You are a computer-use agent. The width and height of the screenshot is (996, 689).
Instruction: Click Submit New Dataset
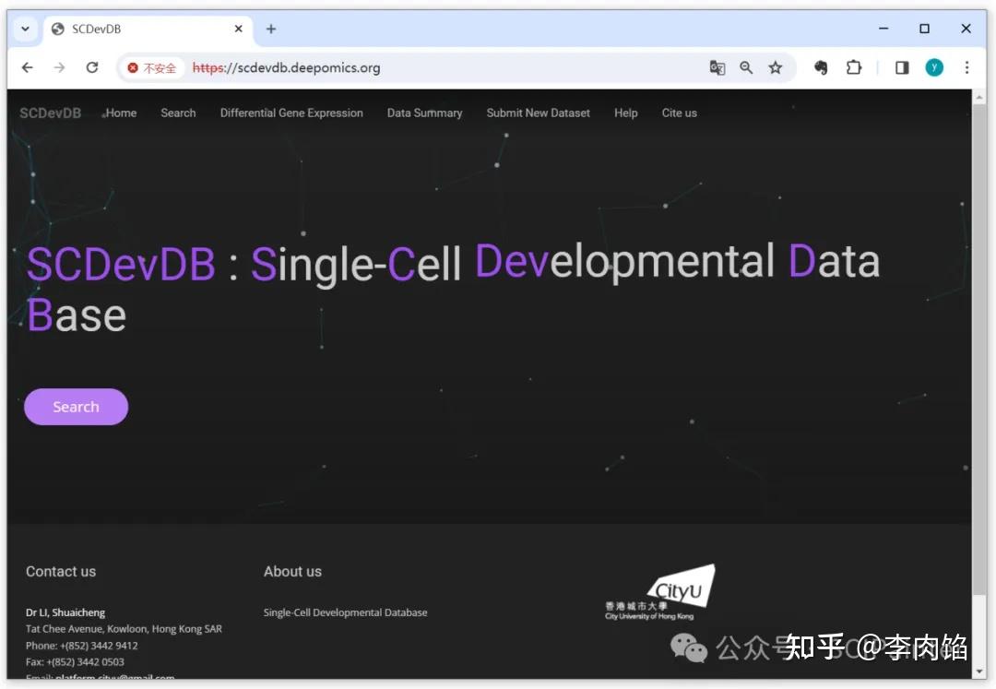pos(538,113)
